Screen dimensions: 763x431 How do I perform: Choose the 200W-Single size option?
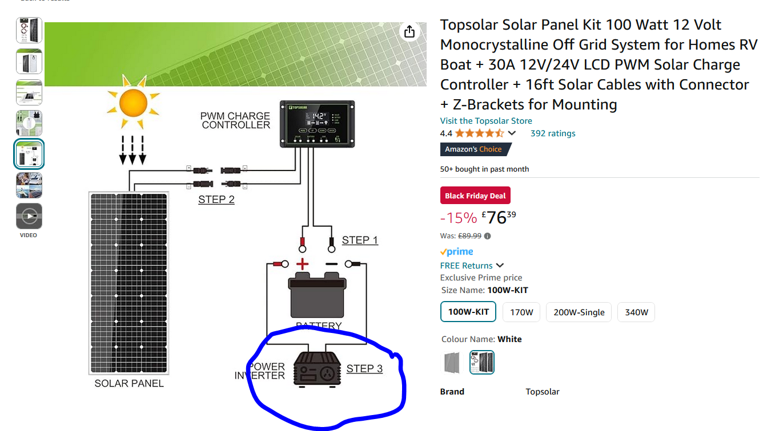[579, 312]
